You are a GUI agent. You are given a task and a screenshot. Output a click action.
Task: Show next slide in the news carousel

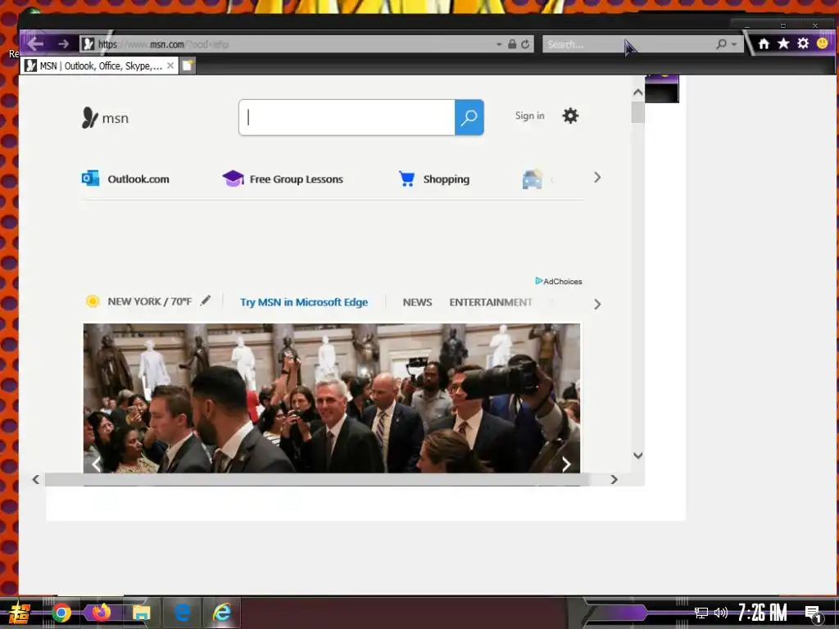pyautogui.click(x=566, y=464)
